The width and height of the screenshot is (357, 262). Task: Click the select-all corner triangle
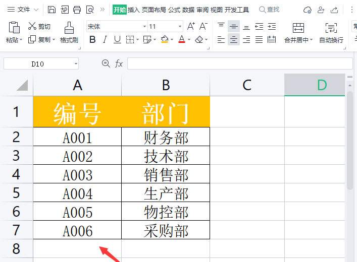pos(22,85)
